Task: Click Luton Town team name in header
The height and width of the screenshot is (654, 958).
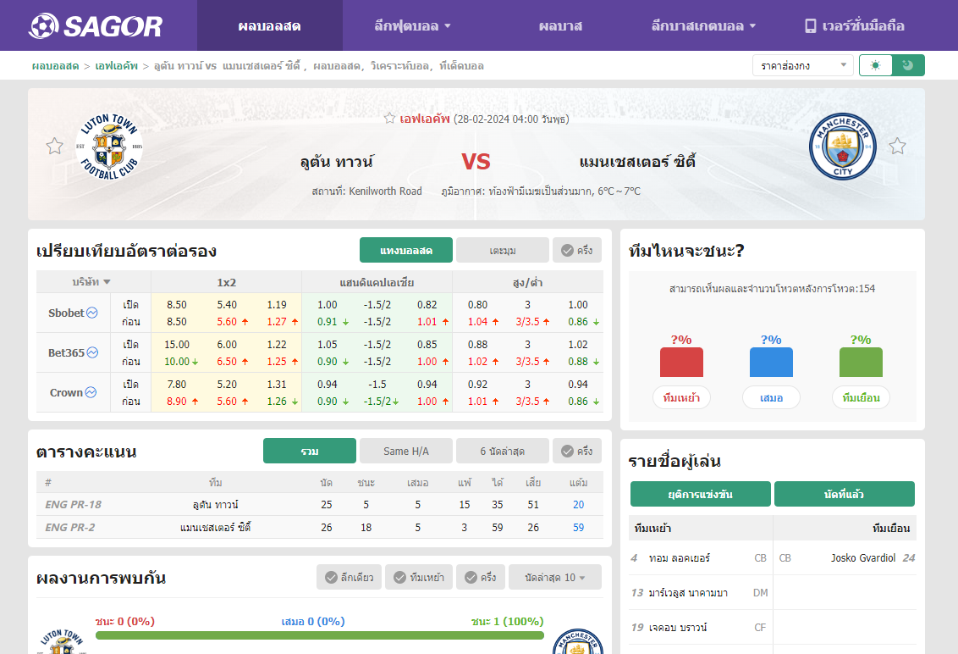Action: coord(336,162)
